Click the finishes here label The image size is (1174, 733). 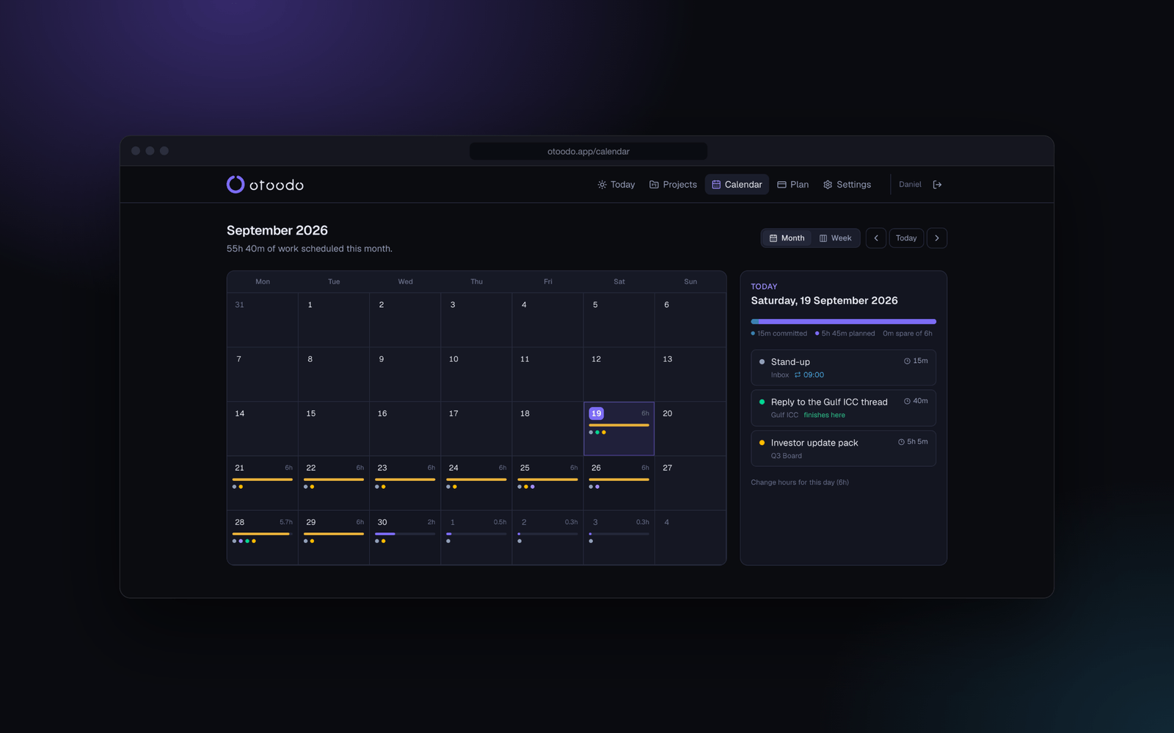tap(824, 415)
